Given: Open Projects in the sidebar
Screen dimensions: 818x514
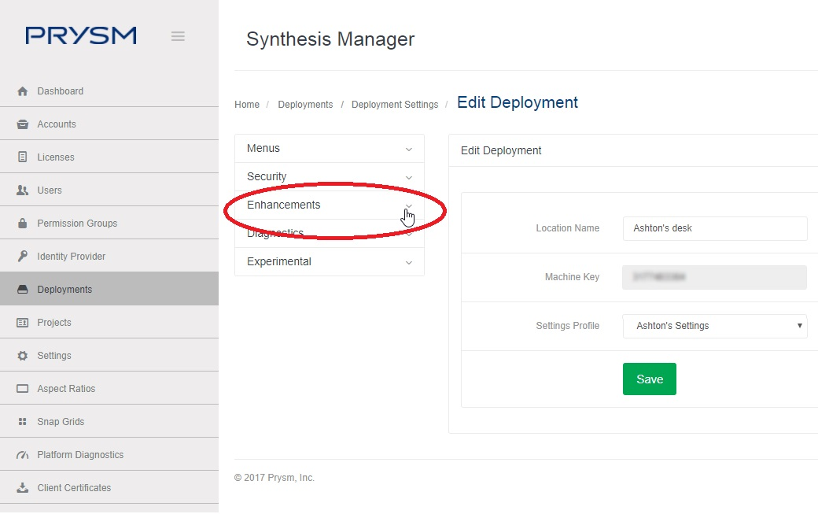Looking at the screenshot, I should point(109,322).
